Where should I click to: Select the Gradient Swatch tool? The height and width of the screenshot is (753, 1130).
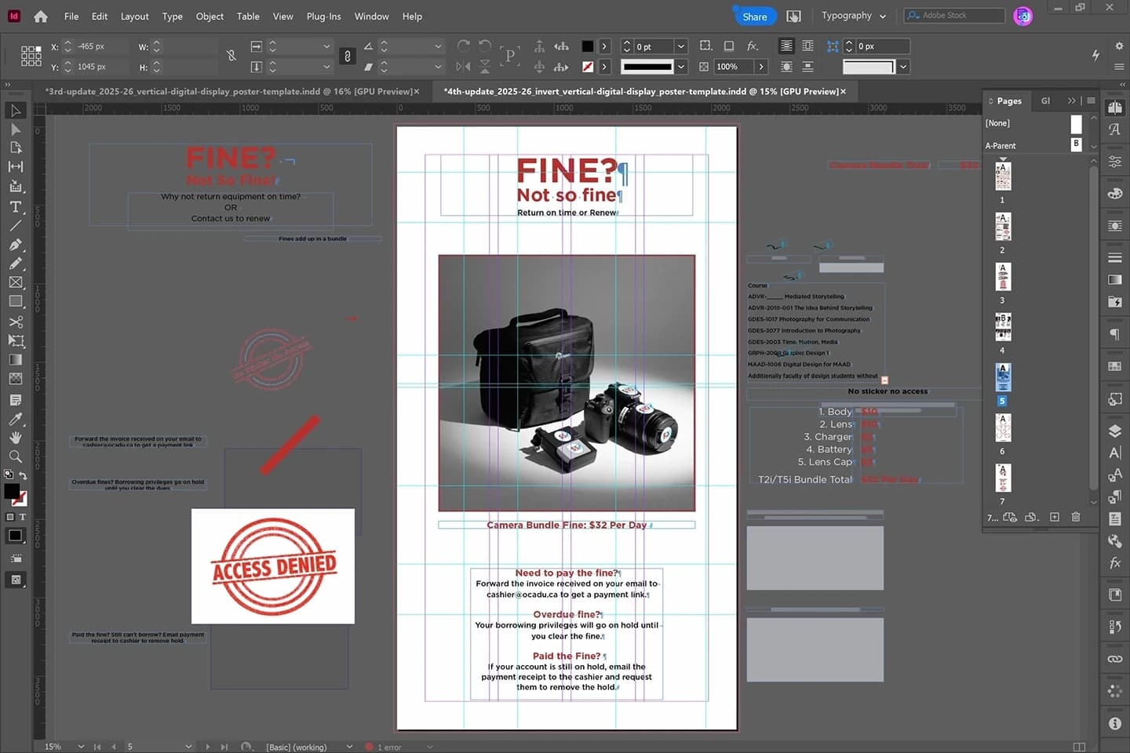15,360
